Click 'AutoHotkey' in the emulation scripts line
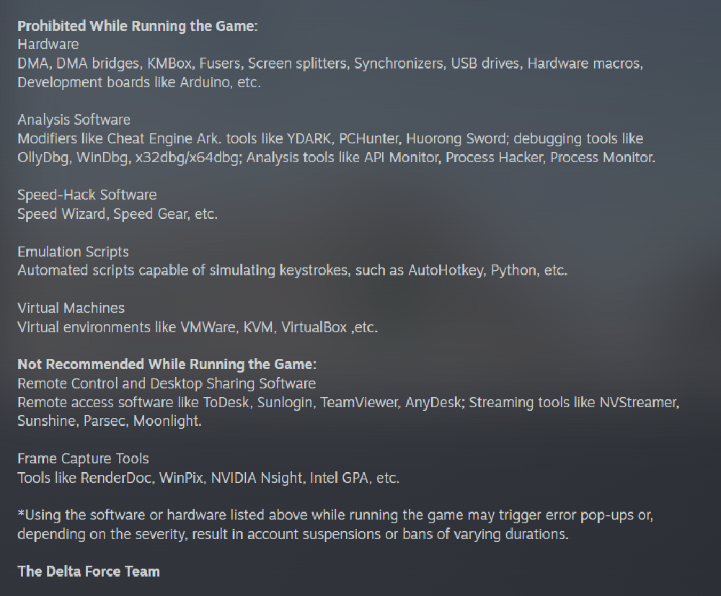The height and width of the screenshot is (596, 721). (x=446, y=270)
